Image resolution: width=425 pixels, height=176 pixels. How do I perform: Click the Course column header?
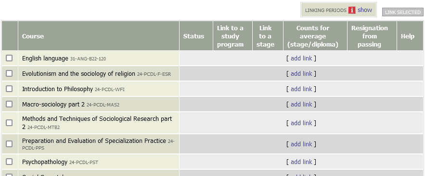pos(33,36)
